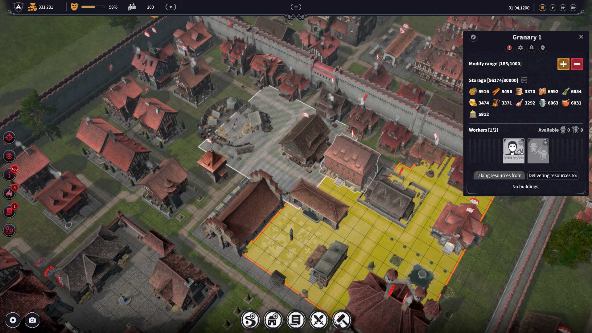Increase Modify range with the plus button
Image resolution: width=592 pixels, height=333 pixels.
pos(563,64)
